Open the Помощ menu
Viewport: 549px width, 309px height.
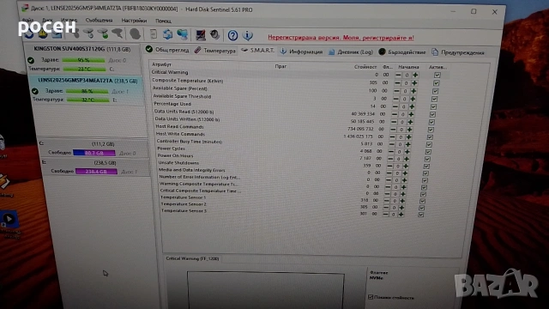click(x=163, y=21)
